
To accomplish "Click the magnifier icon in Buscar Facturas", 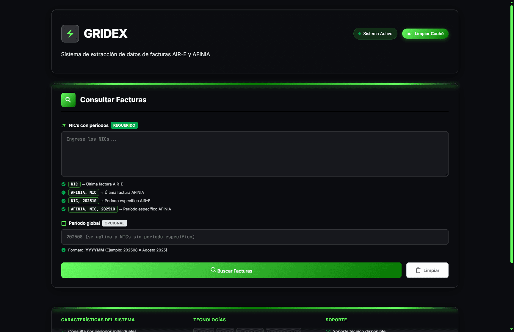I will pos(213,270).
